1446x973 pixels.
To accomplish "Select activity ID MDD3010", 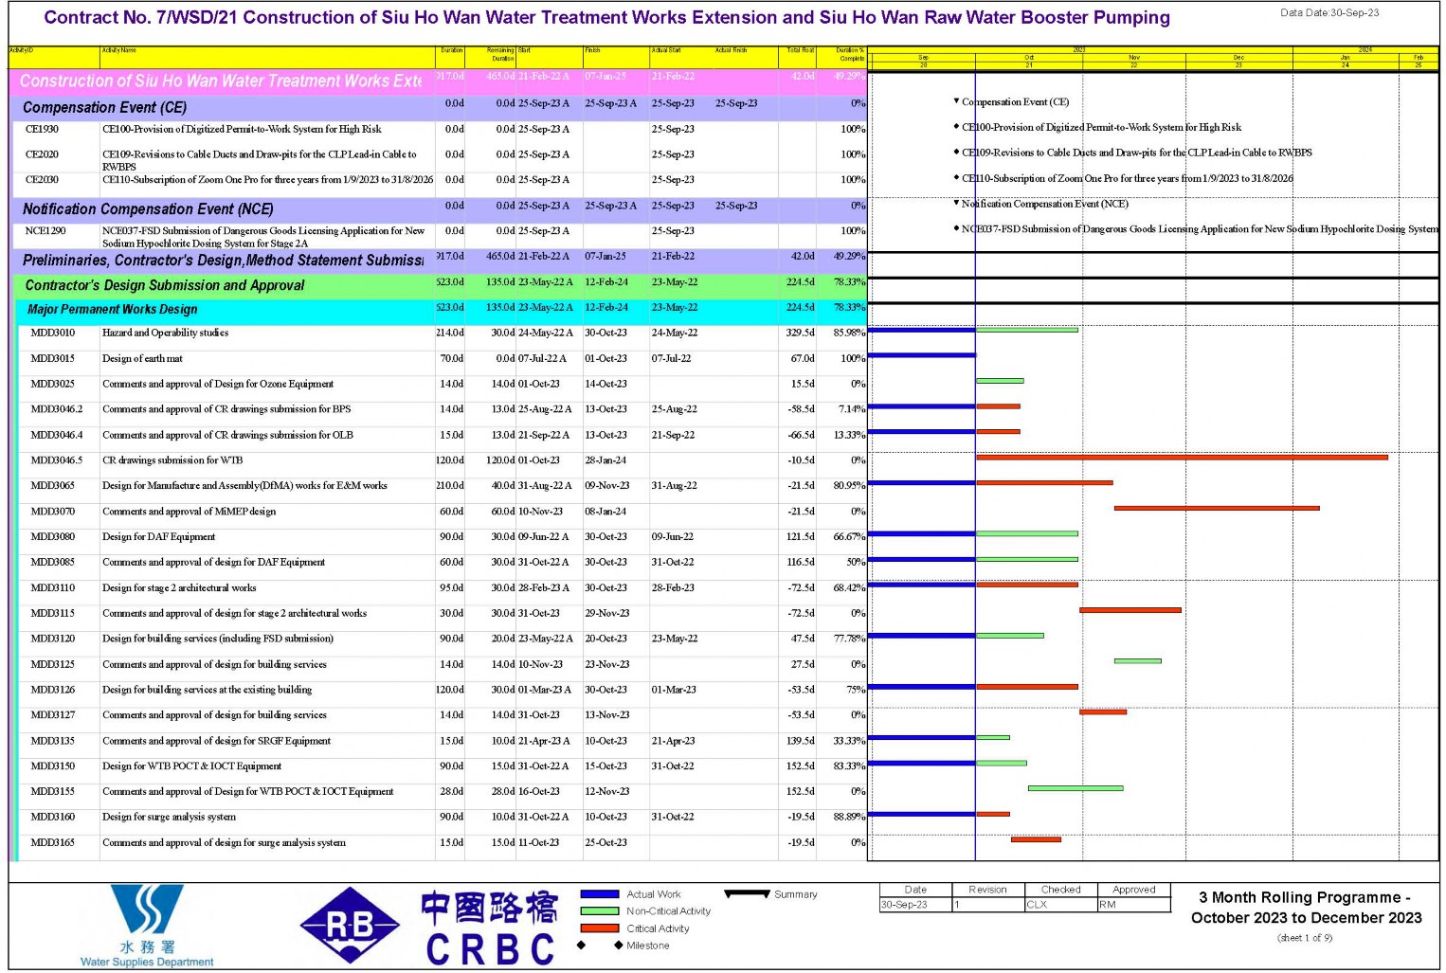I will [52, 333].
